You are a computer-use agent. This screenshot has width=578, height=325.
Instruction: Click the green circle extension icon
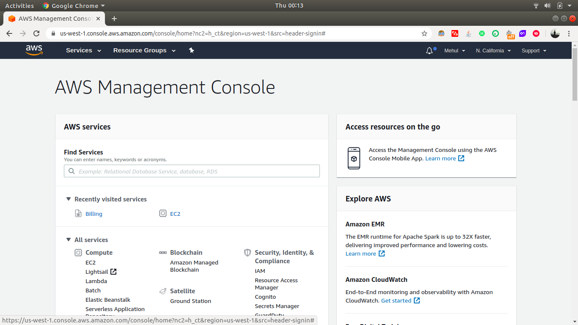coord(495,33)
